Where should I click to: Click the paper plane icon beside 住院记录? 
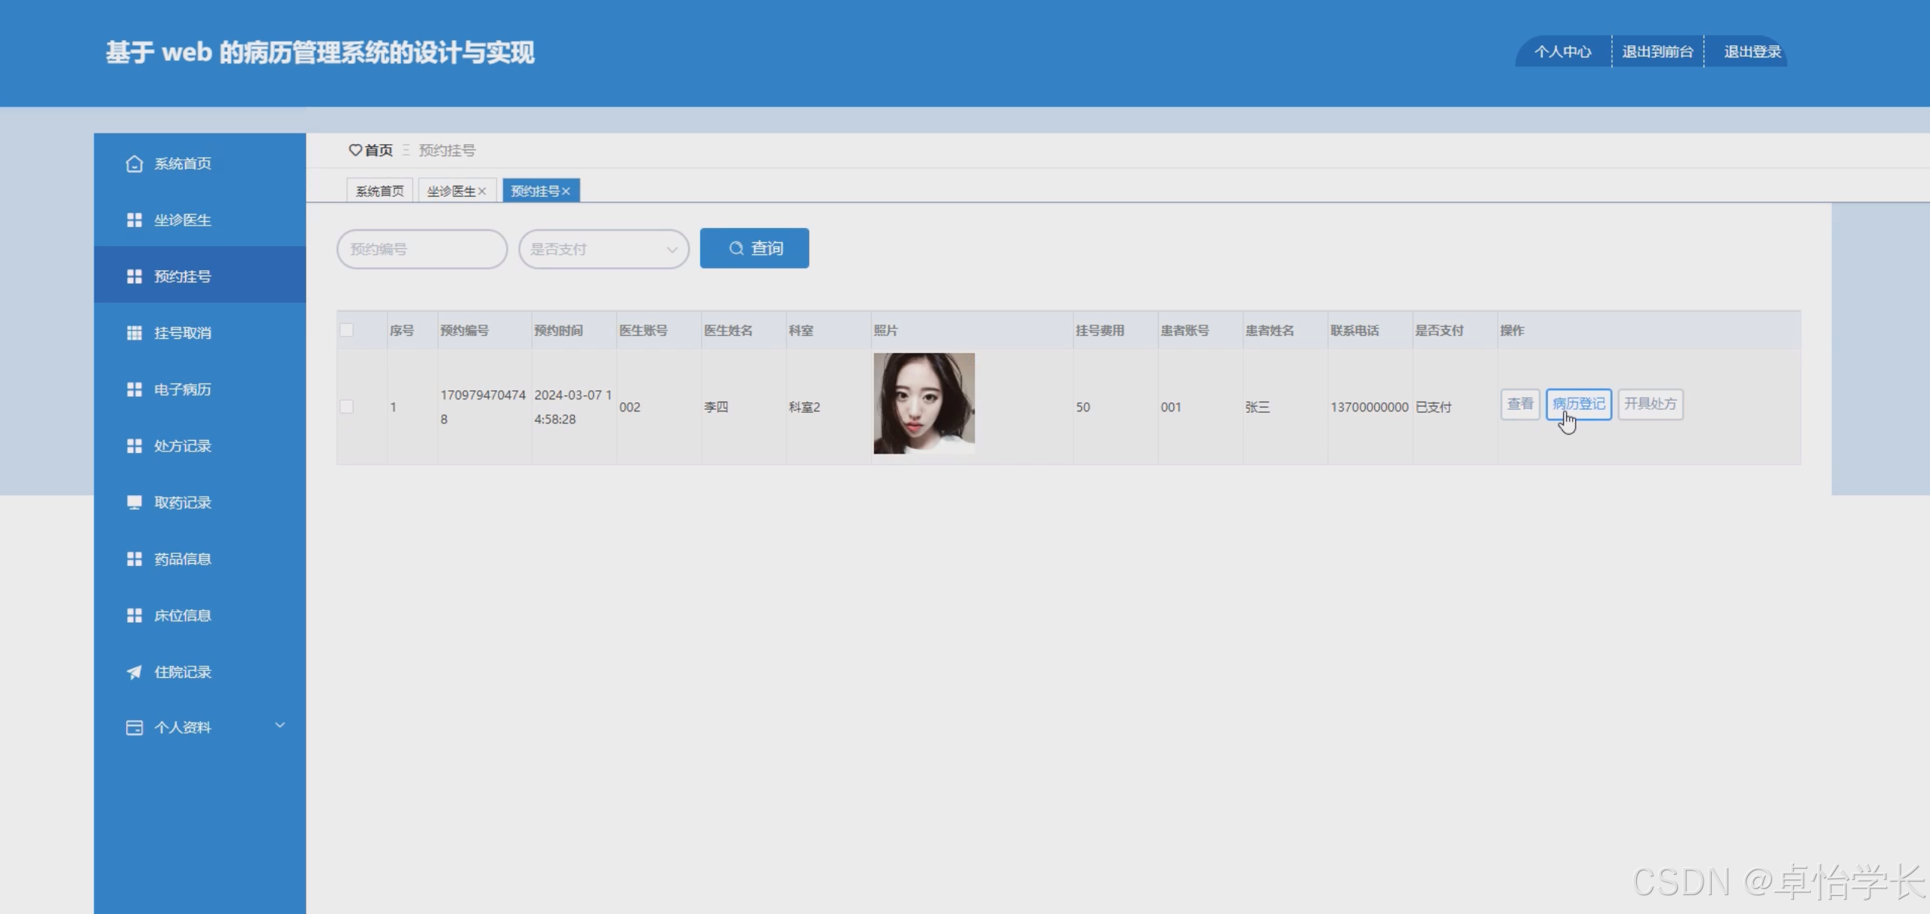(134, 672)
